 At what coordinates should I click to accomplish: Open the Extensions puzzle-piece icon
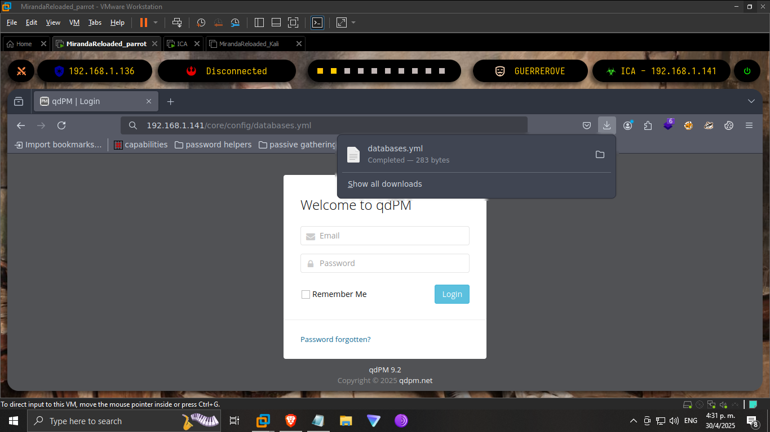(x=648, y=125)
